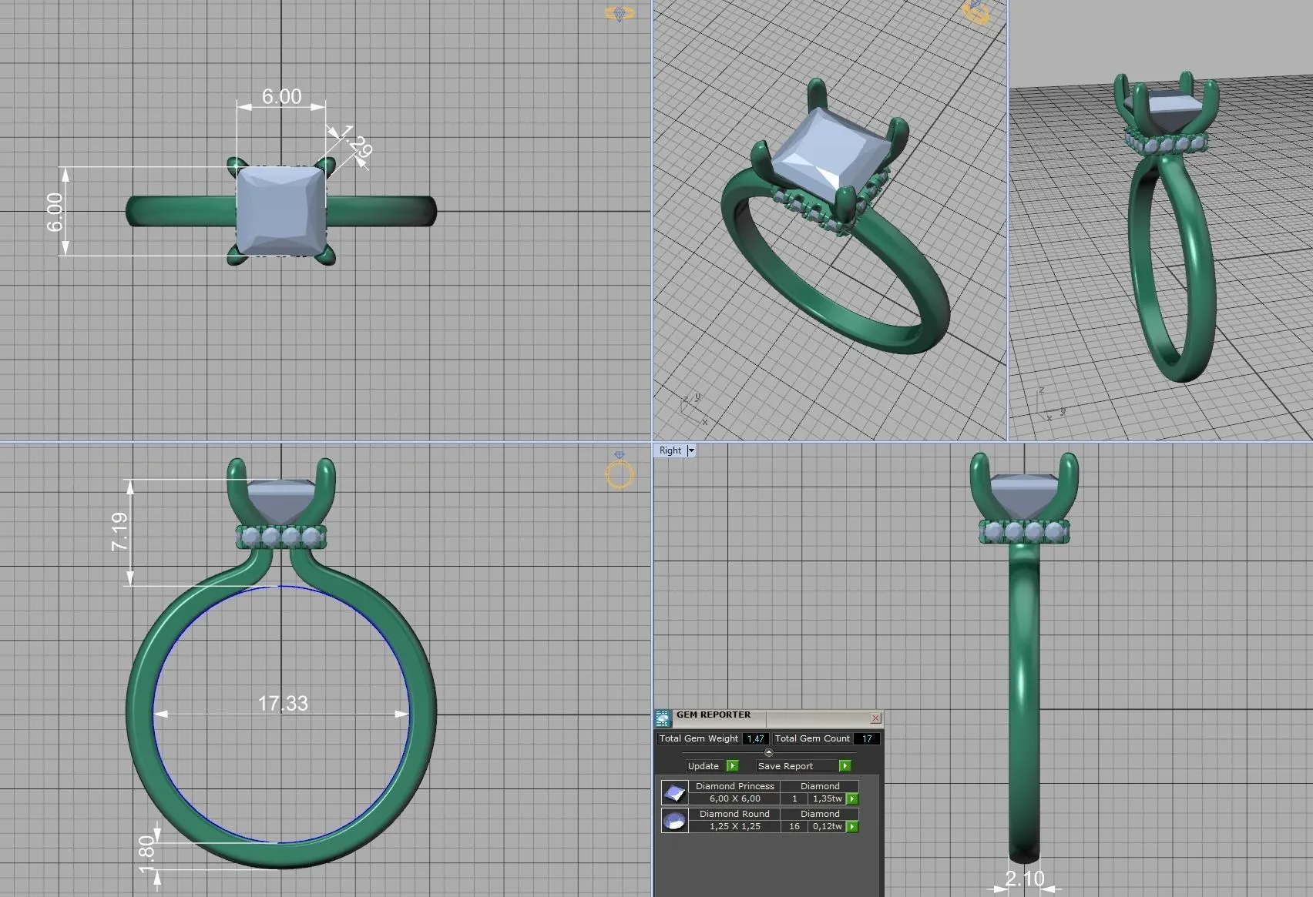Open the Right viewport dropdown arrow
1313x897 pixels.
691,451
